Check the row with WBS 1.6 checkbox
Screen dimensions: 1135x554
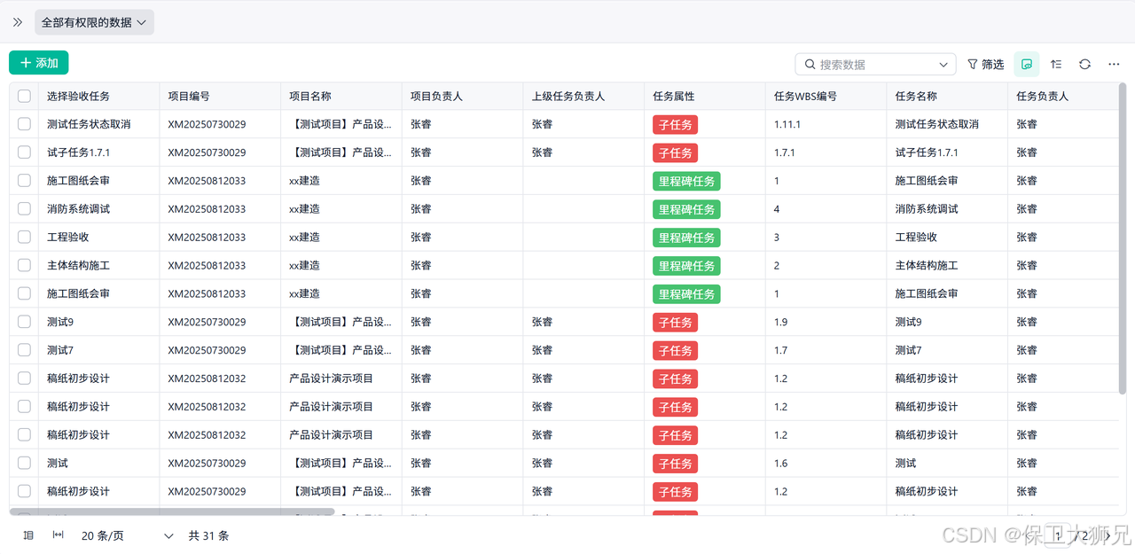click(x=24, y=463)
